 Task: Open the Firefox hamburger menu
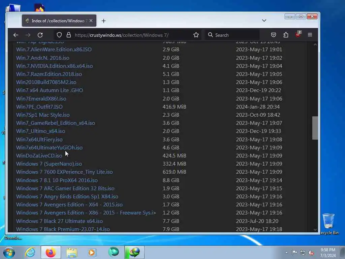pyautogui.click(x=310, y=35)
